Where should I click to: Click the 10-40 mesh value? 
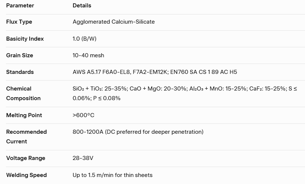click(x=88, y=55)
